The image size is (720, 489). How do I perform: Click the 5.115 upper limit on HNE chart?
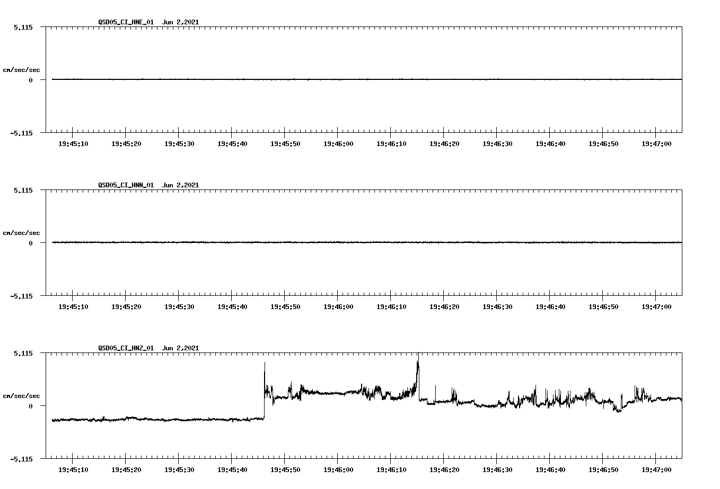coord(23,27)
